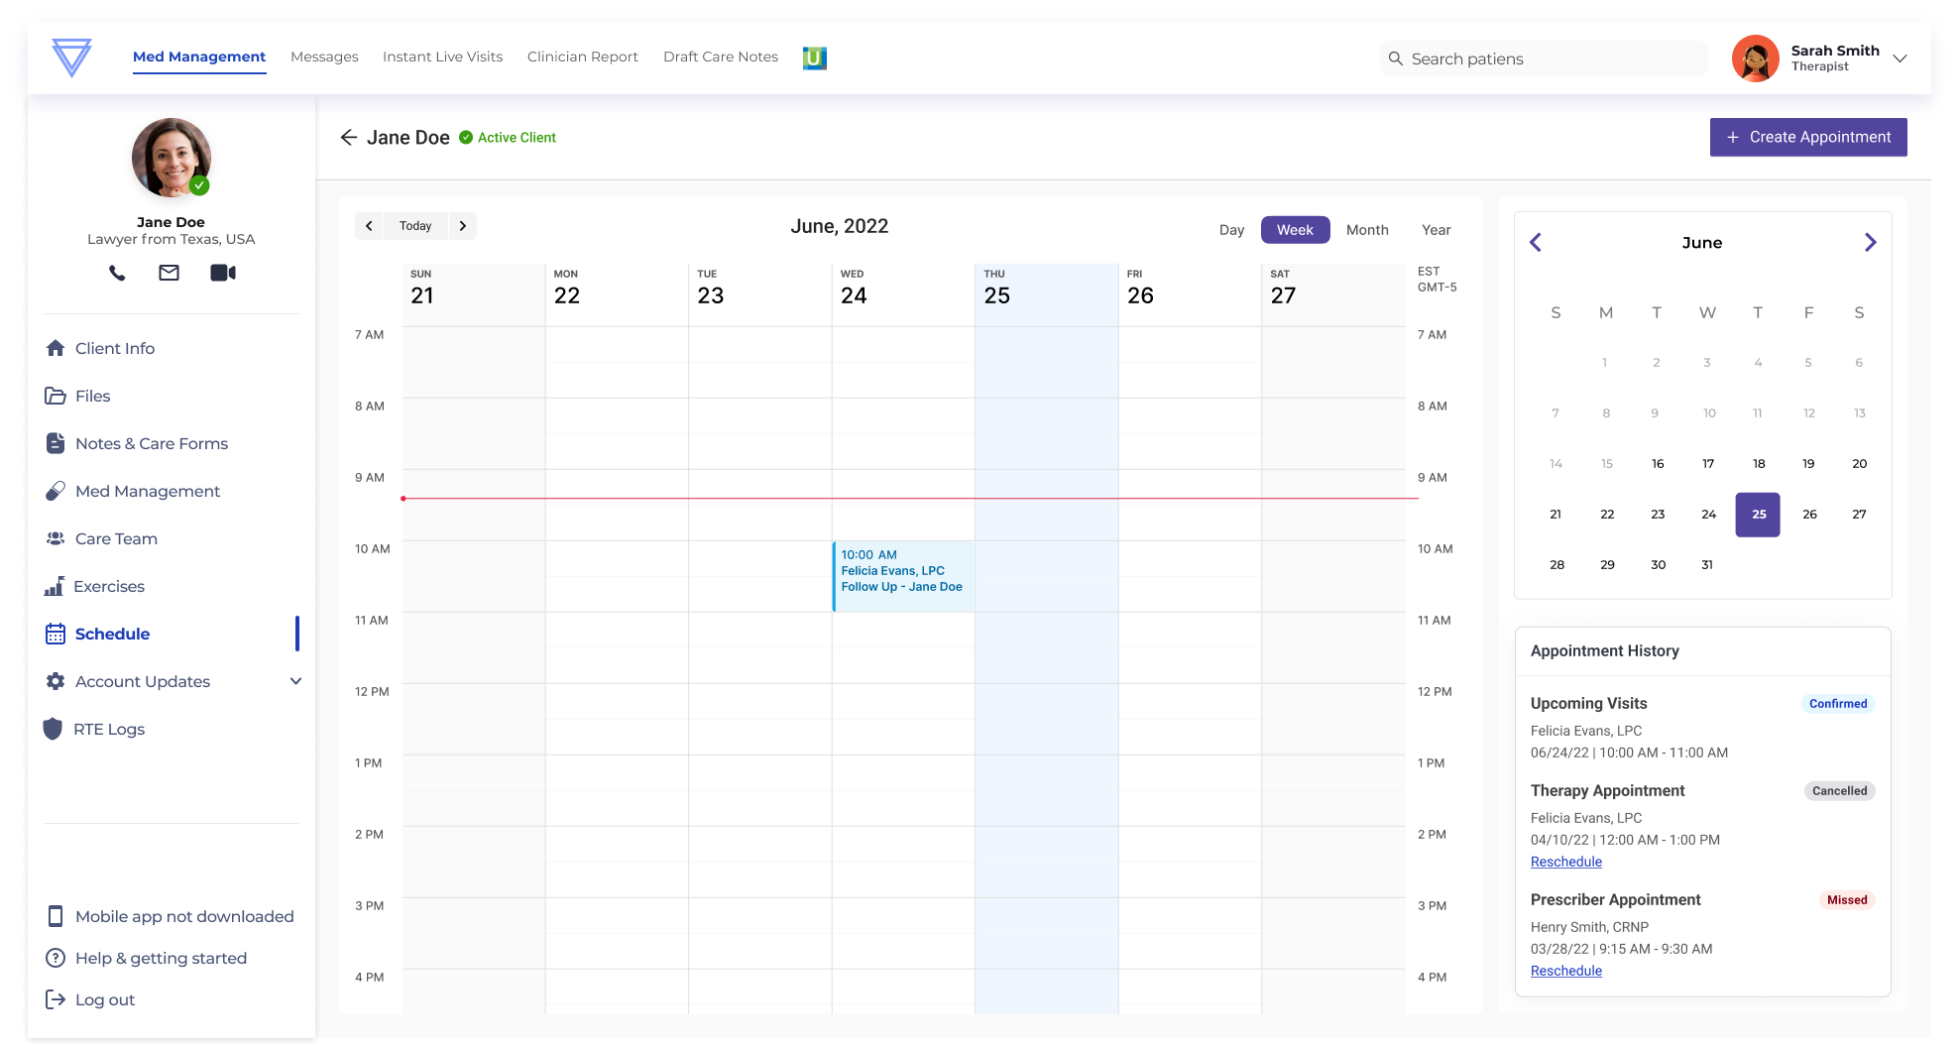This screenshot has height=1048, width=1959.
Task: Switch calendar to Day view
Action: [x=1231, y=230]
